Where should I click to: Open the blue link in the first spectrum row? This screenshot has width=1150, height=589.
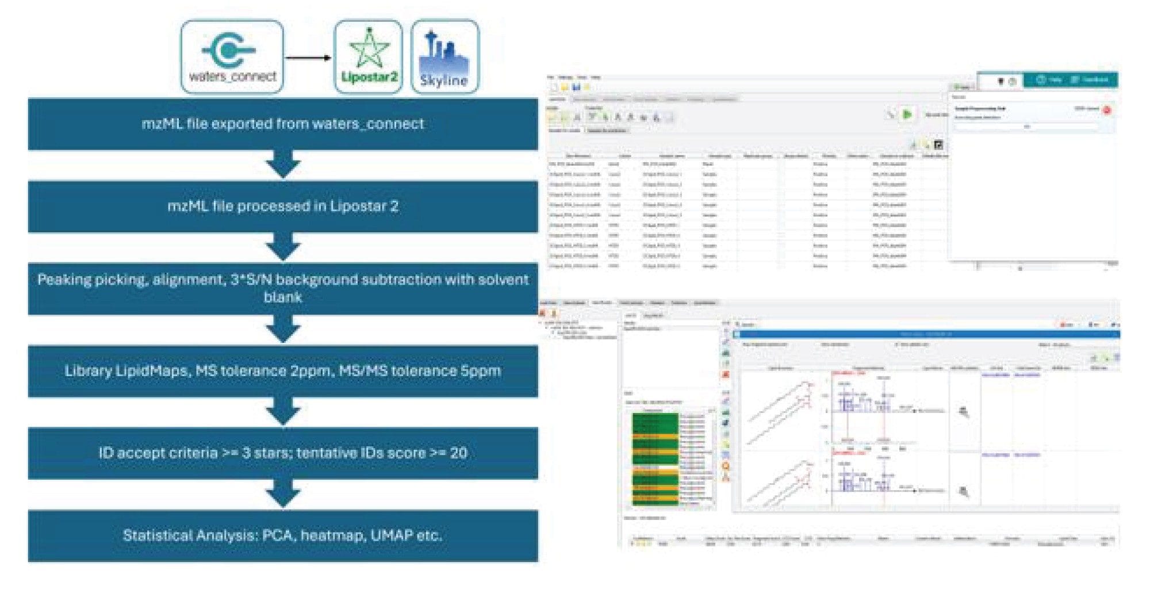click(995, 374)
